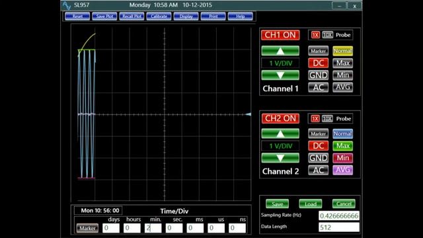Viewport: 423px width, 238px height.
Task: Click the Mon 10:56:00 timestamp box
Action: [x=98, y=210]
